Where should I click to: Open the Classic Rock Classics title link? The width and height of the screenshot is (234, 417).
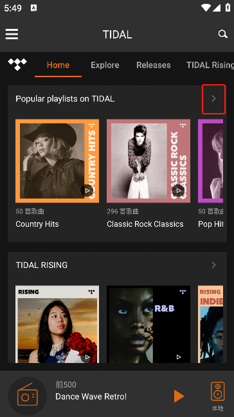(145, 224)
